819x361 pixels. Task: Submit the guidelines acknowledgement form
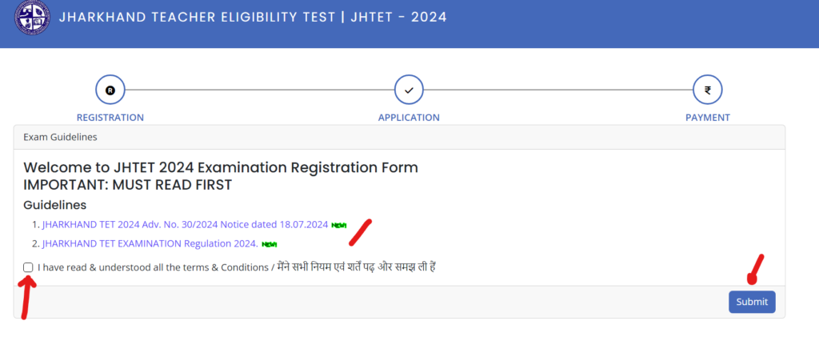752,302
